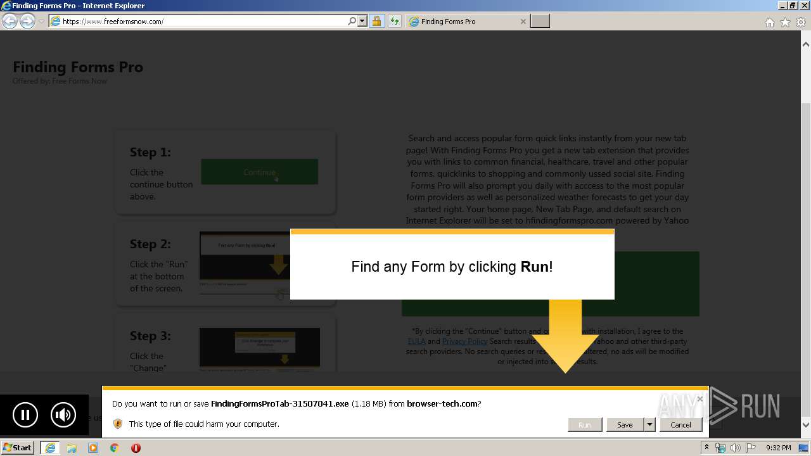Click Save in the download bar
The width and height of the screenshot is (811, 456).
point(625,425)
